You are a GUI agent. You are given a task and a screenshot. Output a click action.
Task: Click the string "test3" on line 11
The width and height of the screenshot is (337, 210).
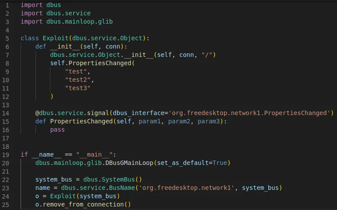78,88
